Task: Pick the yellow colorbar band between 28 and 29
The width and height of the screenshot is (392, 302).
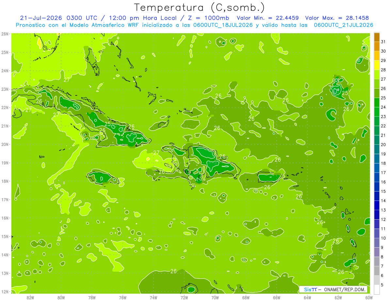Action: tap(377, 65)
